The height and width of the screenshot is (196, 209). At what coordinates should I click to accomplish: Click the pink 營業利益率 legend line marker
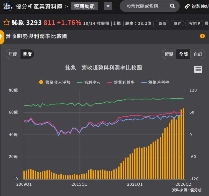110,82
